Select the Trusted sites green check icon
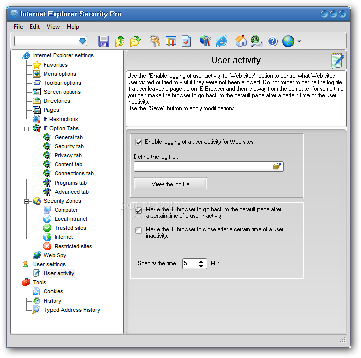 (x=47, y=228)
